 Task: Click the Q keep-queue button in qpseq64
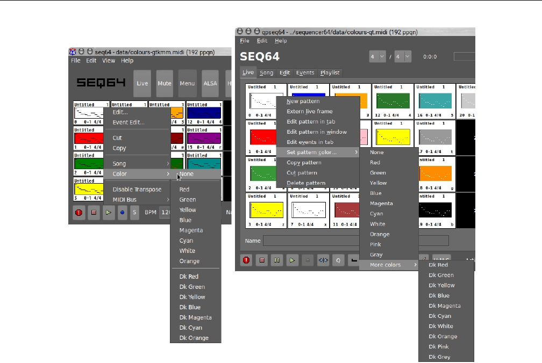(x=338, y=260)
